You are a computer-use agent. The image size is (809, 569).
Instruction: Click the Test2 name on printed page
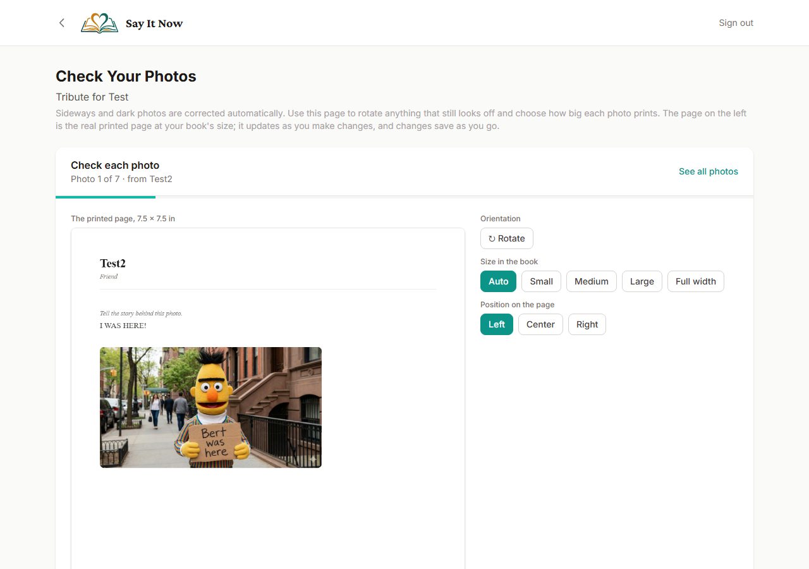tap(113, 264)
